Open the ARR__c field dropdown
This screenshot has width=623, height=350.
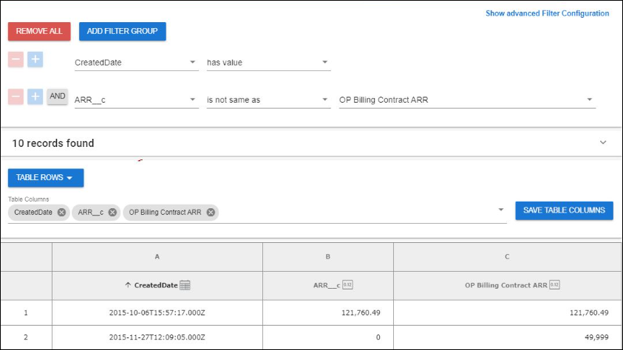(137, 100)
